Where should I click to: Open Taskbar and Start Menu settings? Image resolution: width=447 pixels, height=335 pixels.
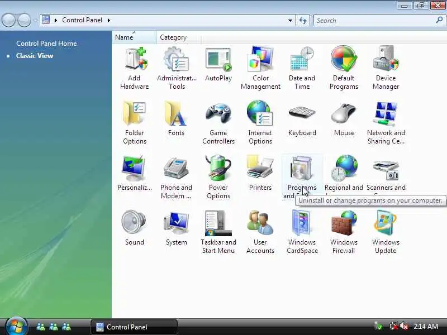218,232
